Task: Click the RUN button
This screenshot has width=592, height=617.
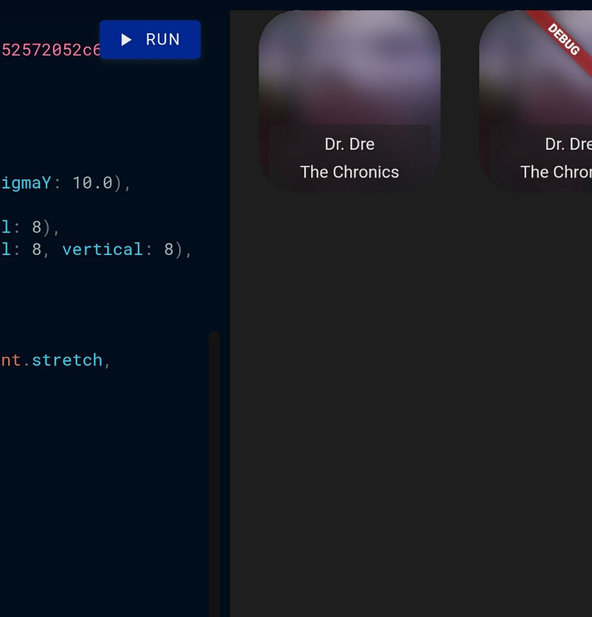Action: pos(150,40)
